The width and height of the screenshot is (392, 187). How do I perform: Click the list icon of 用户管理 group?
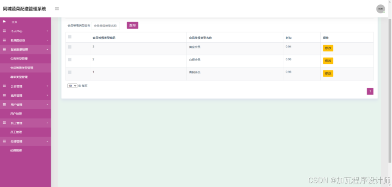[x=4, y=105]
